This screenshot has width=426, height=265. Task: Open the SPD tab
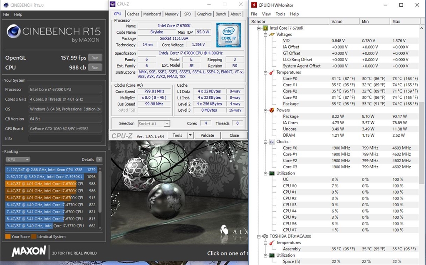[x=188, y=14]
